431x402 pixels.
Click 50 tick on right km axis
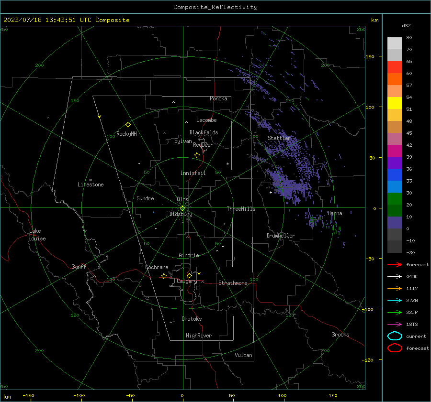(x=372, y=158)
